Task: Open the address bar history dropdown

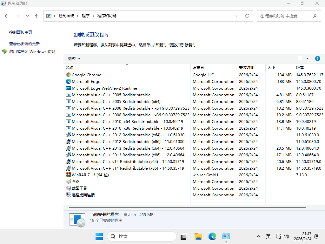Action: tap(236, 16)
